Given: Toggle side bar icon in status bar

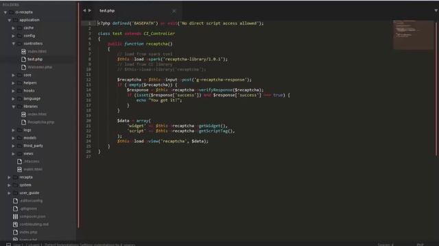Looking at the screenshot, I should click(x=8, y=245).
